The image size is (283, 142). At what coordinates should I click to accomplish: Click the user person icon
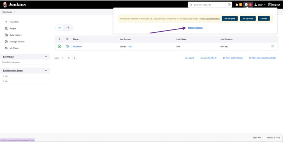pos(256,5)
